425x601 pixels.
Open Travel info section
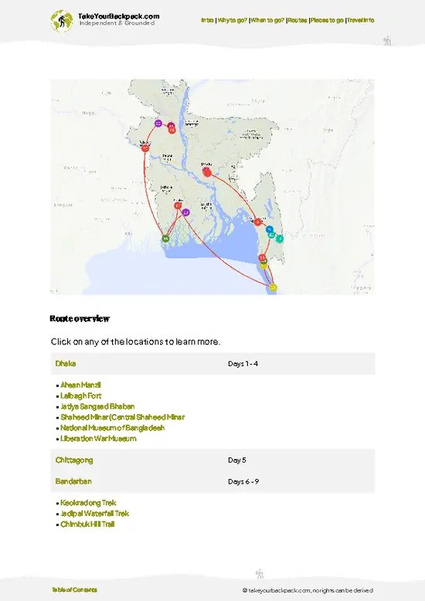point(361,20)
